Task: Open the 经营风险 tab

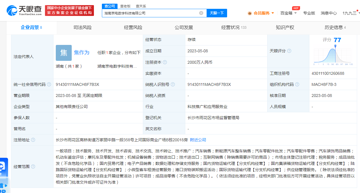Action: [133, 28]
